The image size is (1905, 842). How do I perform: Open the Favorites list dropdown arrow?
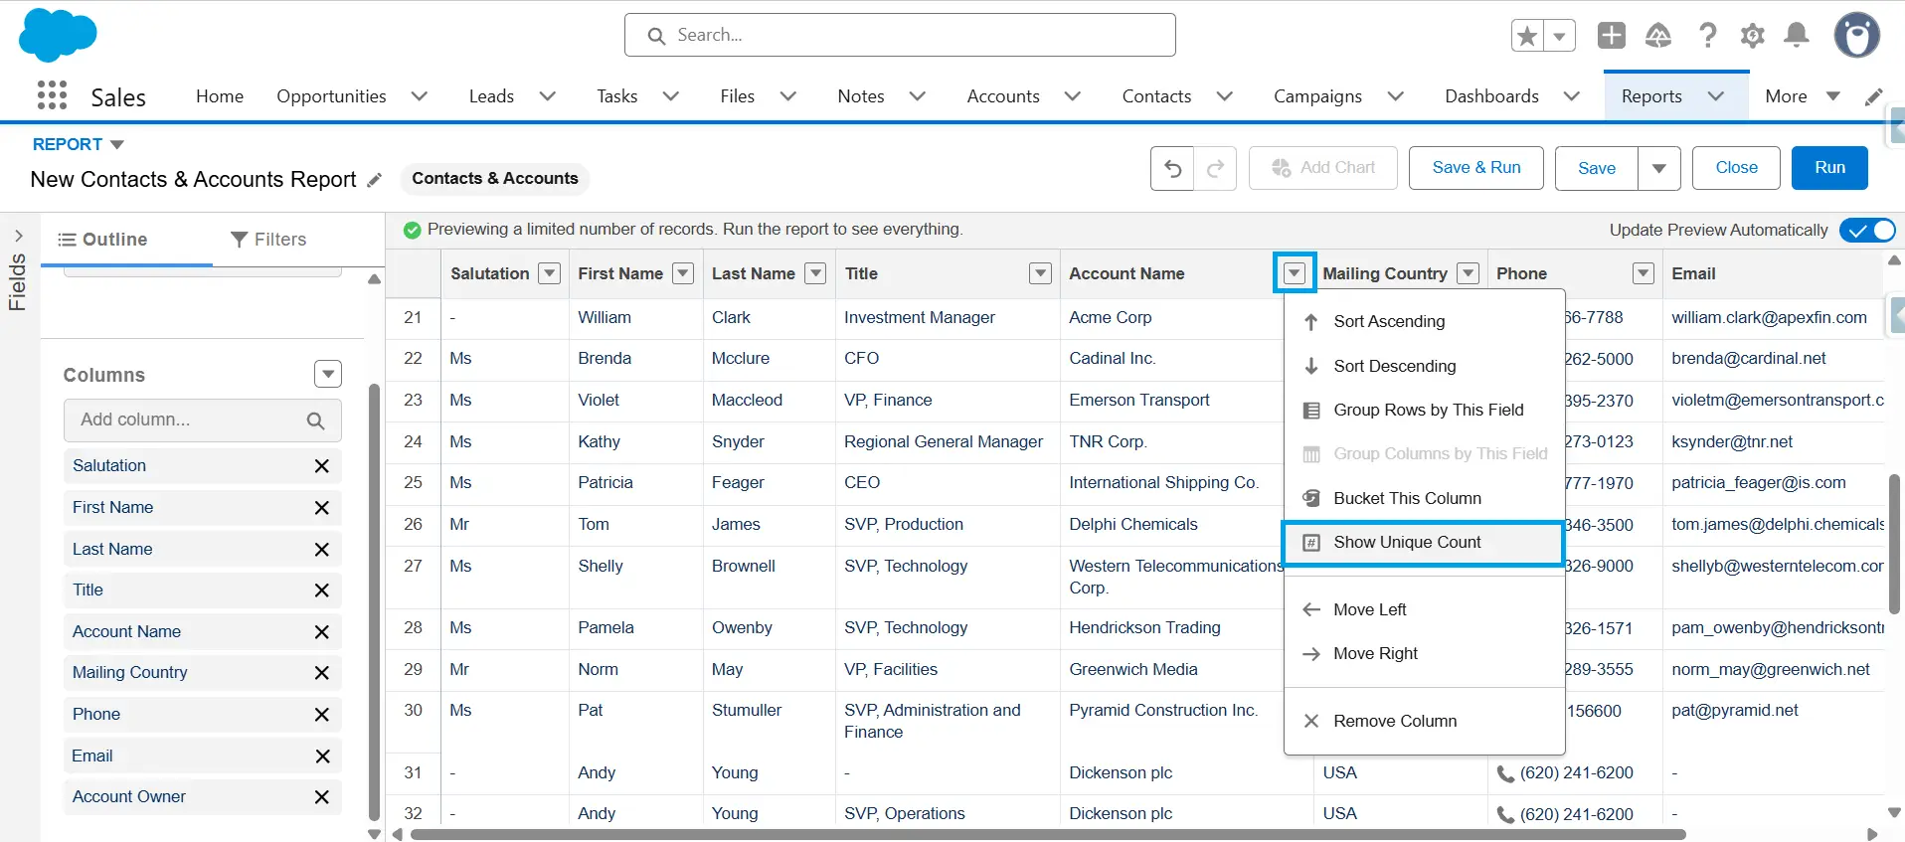click(1559, 37)
